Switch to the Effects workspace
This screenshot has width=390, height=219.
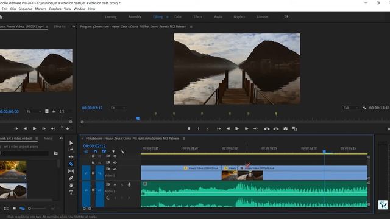[197, 16]
